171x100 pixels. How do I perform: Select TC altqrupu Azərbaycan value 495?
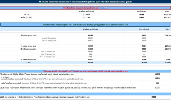[x=90, y=54]
